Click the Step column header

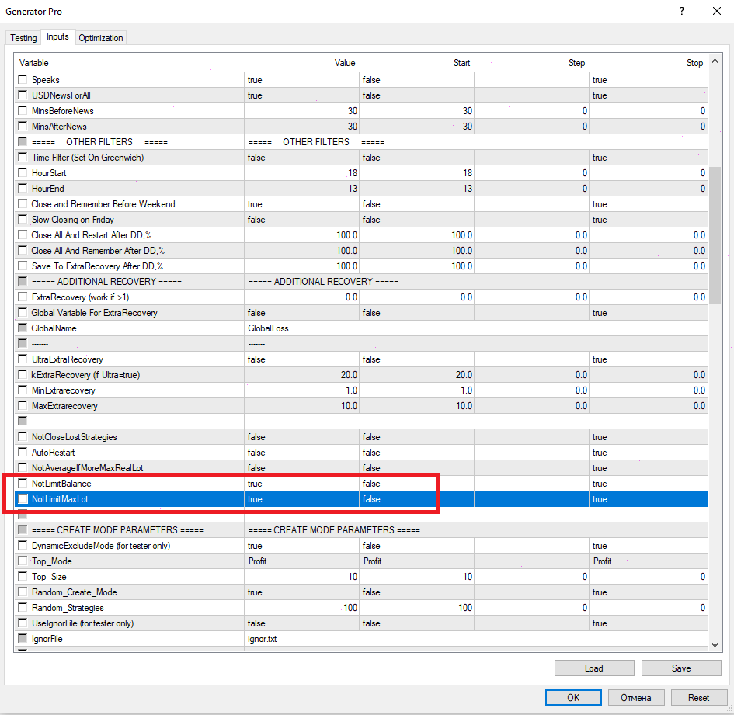tap(532, 63)
